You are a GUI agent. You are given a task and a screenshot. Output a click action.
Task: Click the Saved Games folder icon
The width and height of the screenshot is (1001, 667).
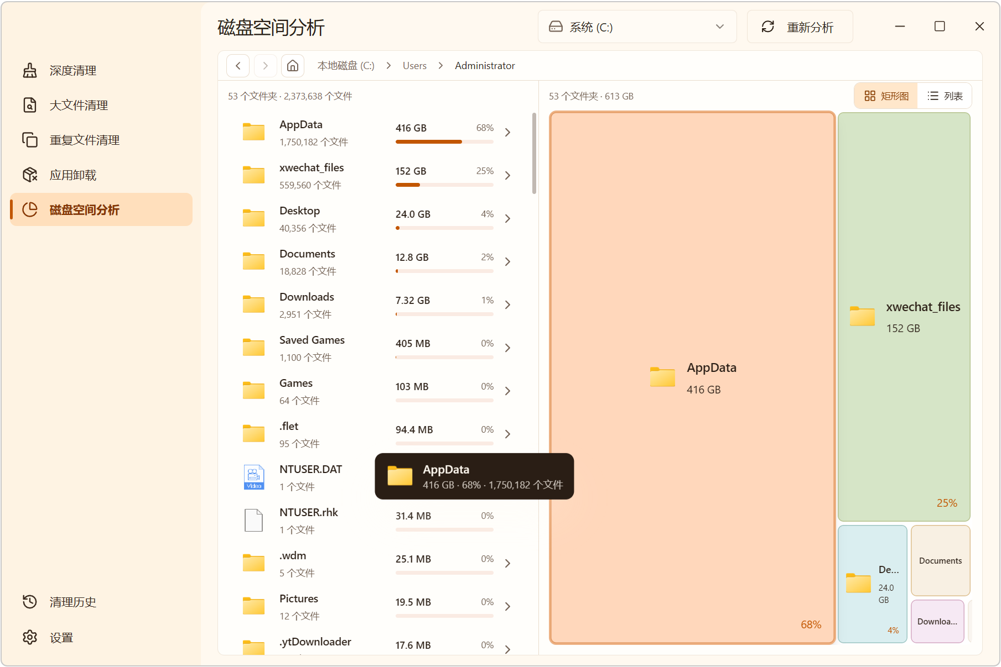(253, 347)
